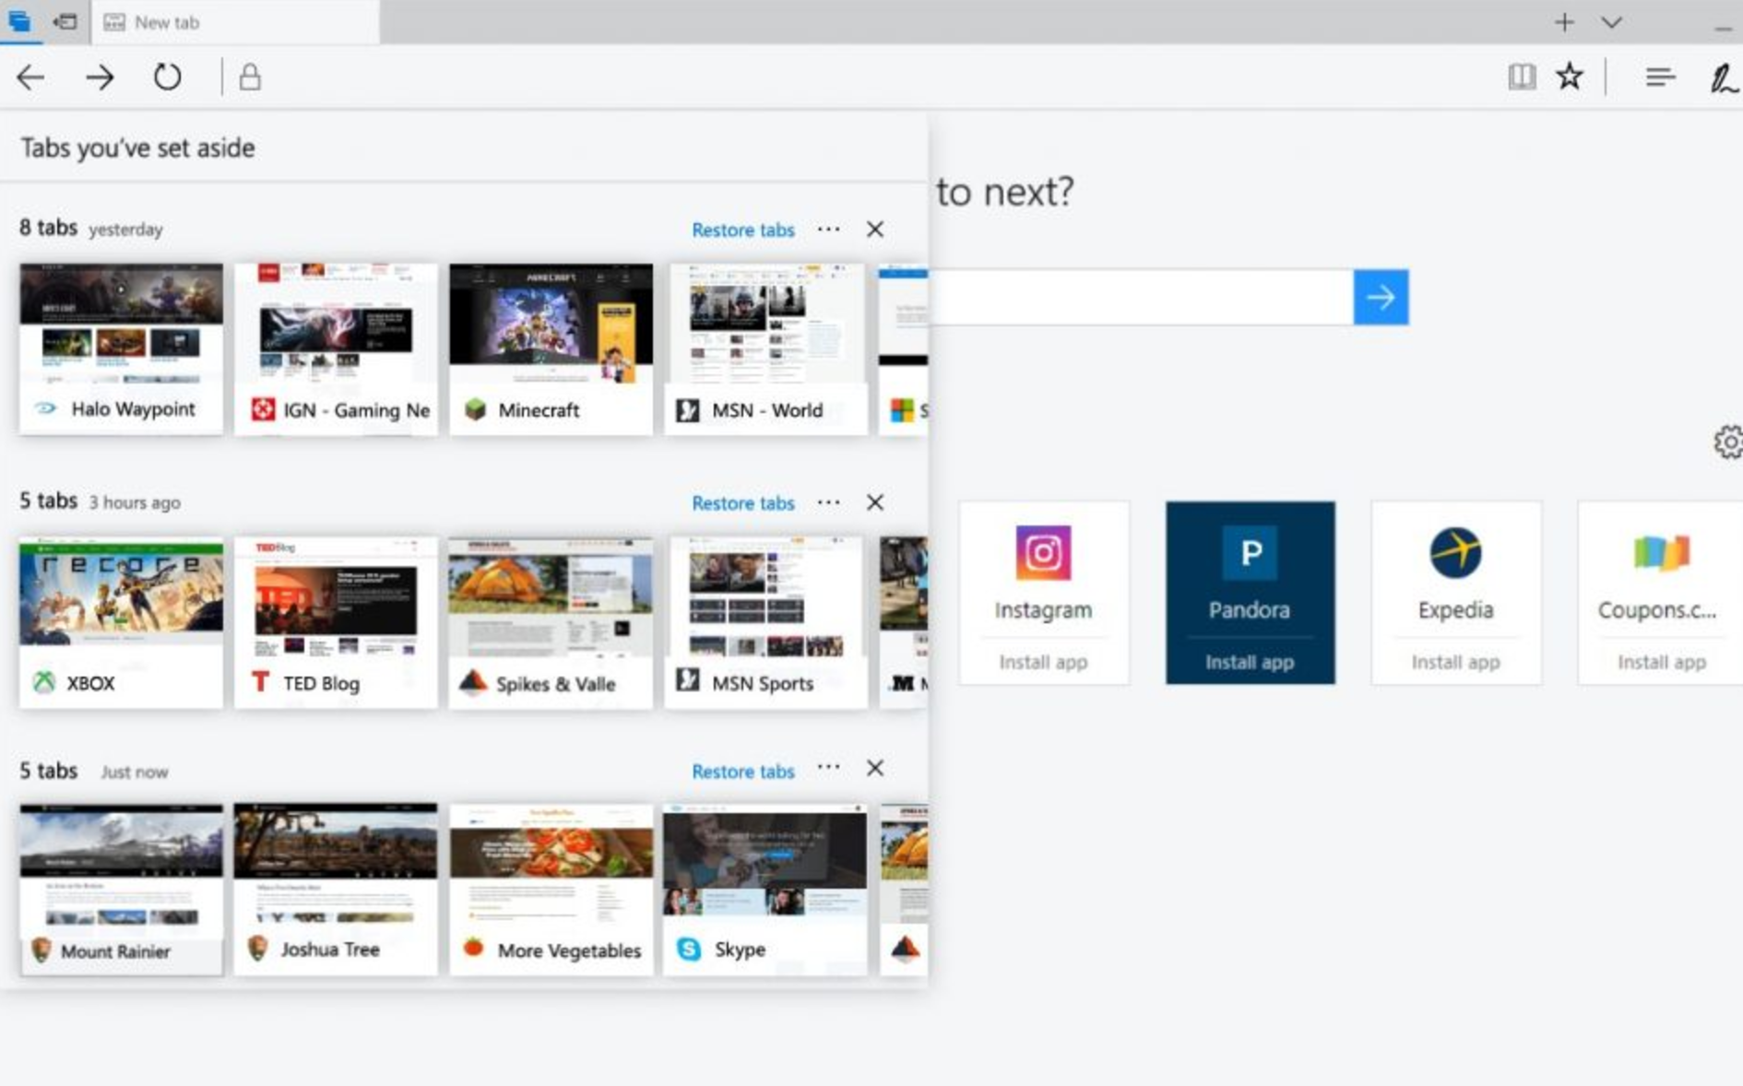1743x1086 pixels.
Task: Go back with the back arrow
Action: (x=30, y=77)
